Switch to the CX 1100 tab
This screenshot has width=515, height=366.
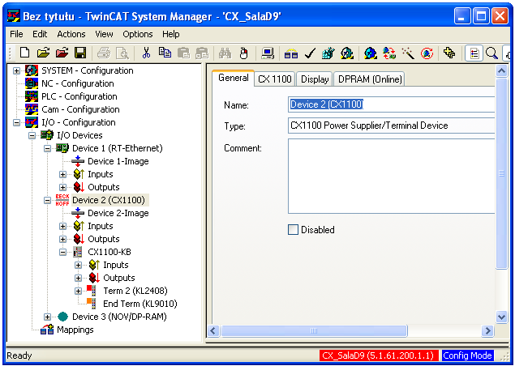point(275,79)
